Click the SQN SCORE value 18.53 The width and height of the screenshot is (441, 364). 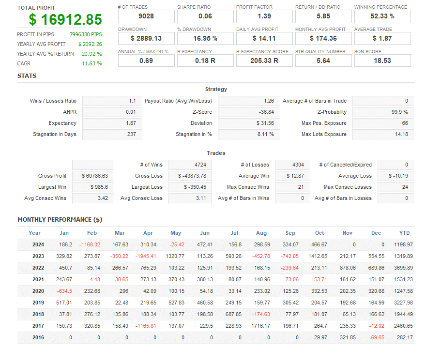click(x=382, y=61)
